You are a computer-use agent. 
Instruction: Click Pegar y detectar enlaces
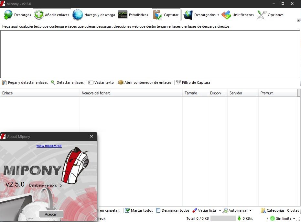[25, 82]
